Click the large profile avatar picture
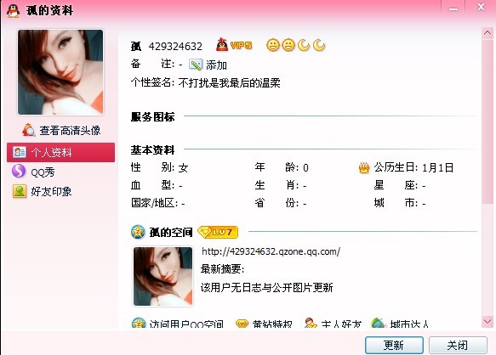Image resolution: width=496 pixels, height=355 pixels. [x=60, y=72]
